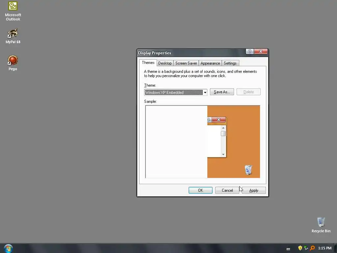The width and height of the screenshot is (337, 253).
Task: Click the taskbar clock showing 1:15 PM
Action: (x=324, y=248)
